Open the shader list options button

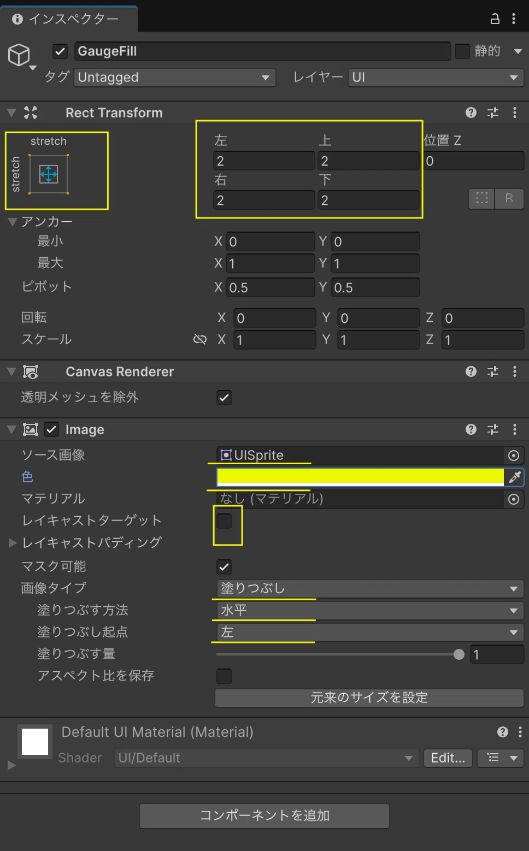[501, 758]
